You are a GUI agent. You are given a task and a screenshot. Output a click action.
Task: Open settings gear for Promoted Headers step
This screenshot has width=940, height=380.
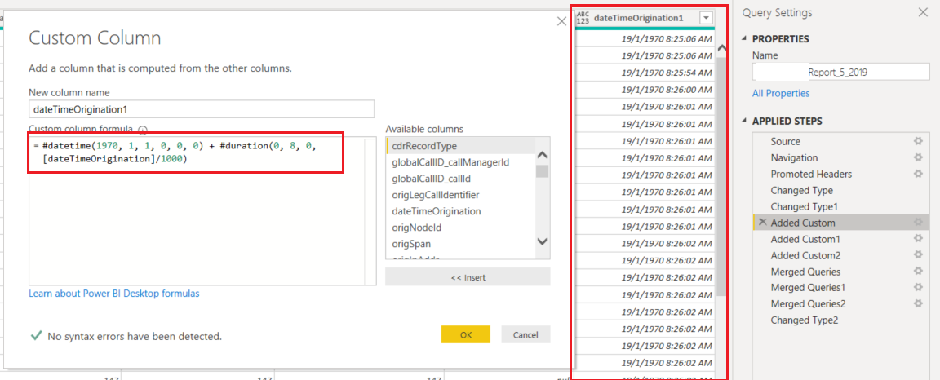pyautogui.click(x=917, y=174)
